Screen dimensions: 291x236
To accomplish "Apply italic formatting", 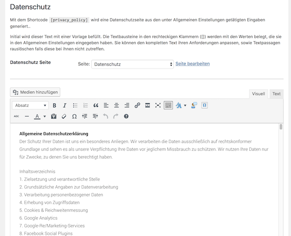I will 65,105.
